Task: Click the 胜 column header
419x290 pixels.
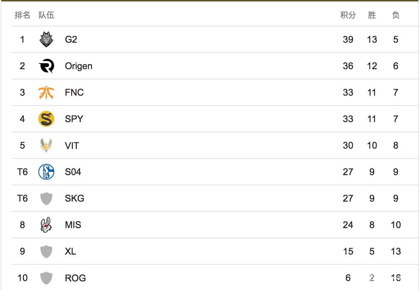Action: coord(372,15)
